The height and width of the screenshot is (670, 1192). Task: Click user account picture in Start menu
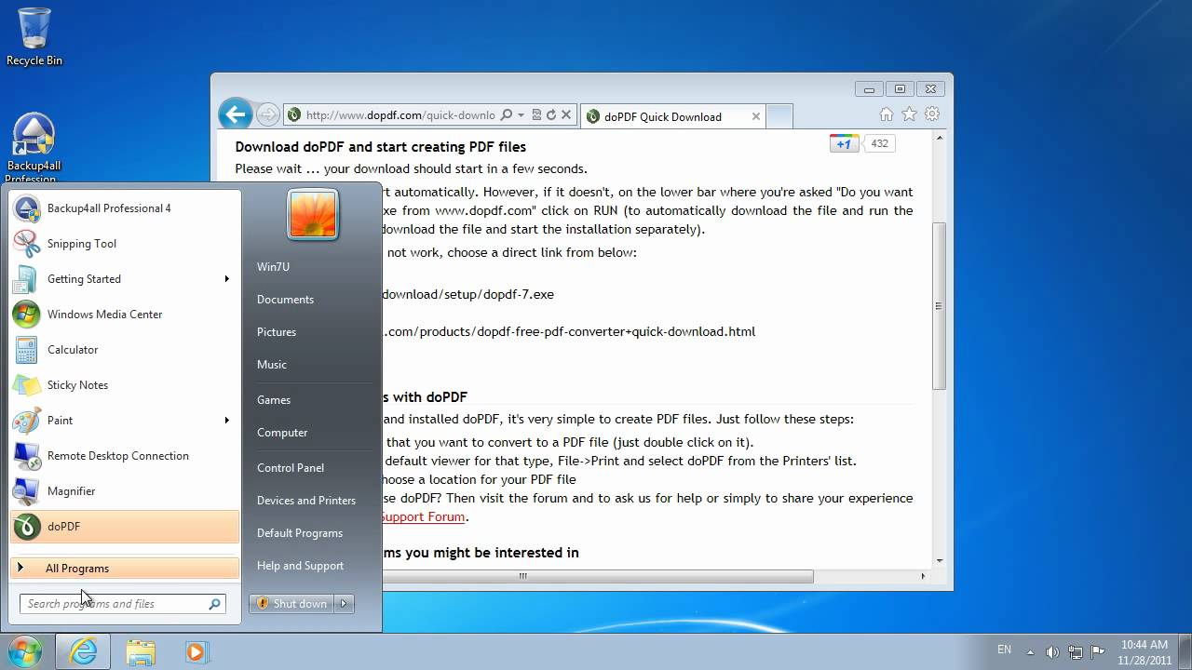(313, 214)
